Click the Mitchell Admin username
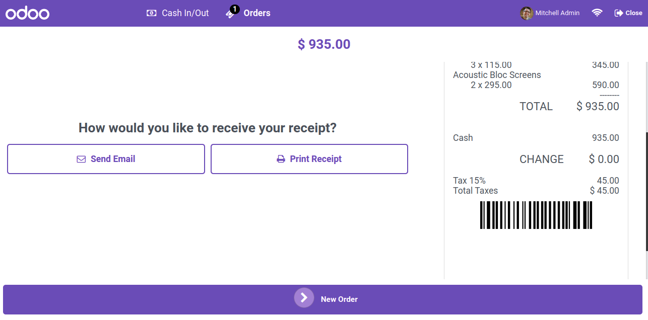 tap(557, 13)
